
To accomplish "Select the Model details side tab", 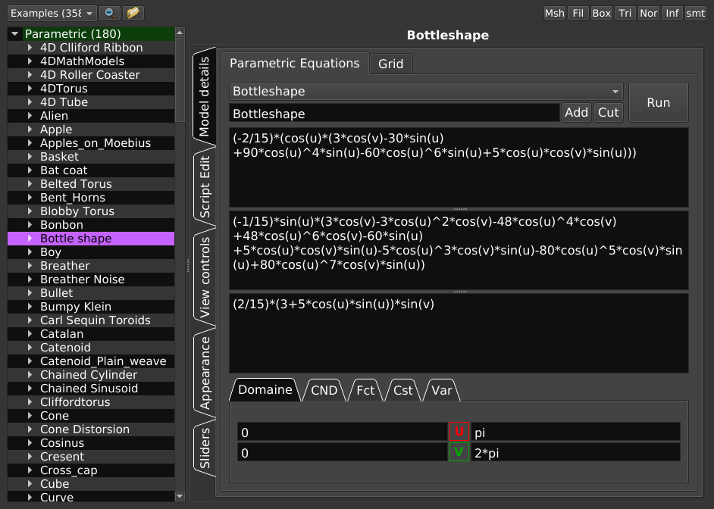I will pos(205,96).
